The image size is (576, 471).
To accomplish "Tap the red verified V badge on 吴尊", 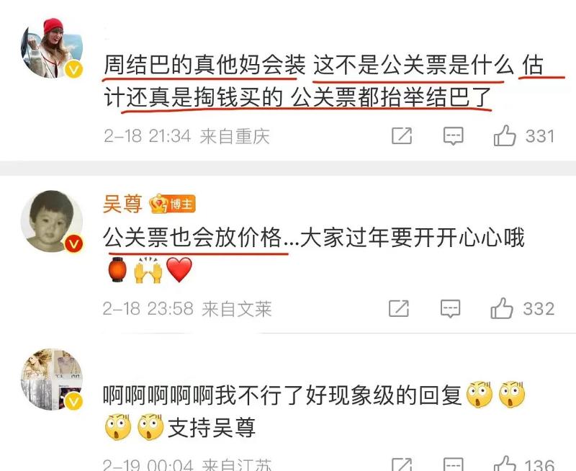I will [x=74, y=243].
